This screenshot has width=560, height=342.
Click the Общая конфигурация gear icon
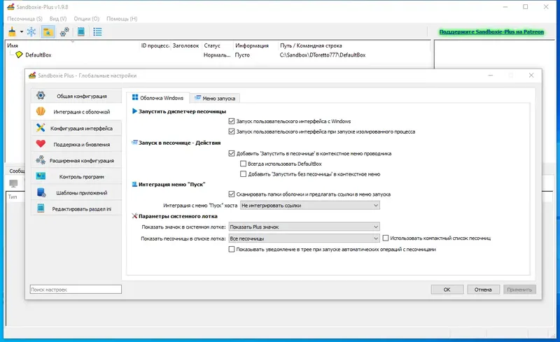[41, 96]
